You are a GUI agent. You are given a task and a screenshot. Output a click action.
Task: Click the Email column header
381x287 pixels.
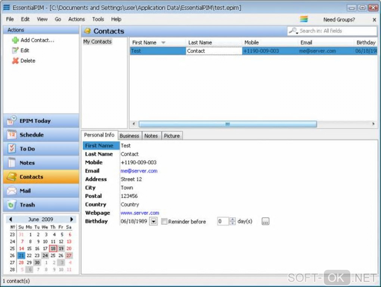(326, 43)
